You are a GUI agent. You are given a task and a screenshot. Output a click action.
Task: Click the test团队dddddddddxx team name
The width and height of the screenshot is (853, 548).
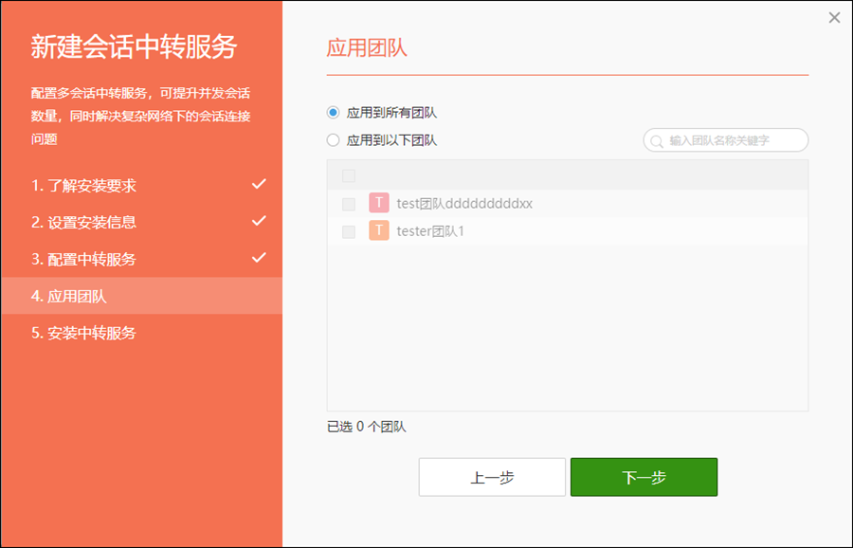[464, 204]
